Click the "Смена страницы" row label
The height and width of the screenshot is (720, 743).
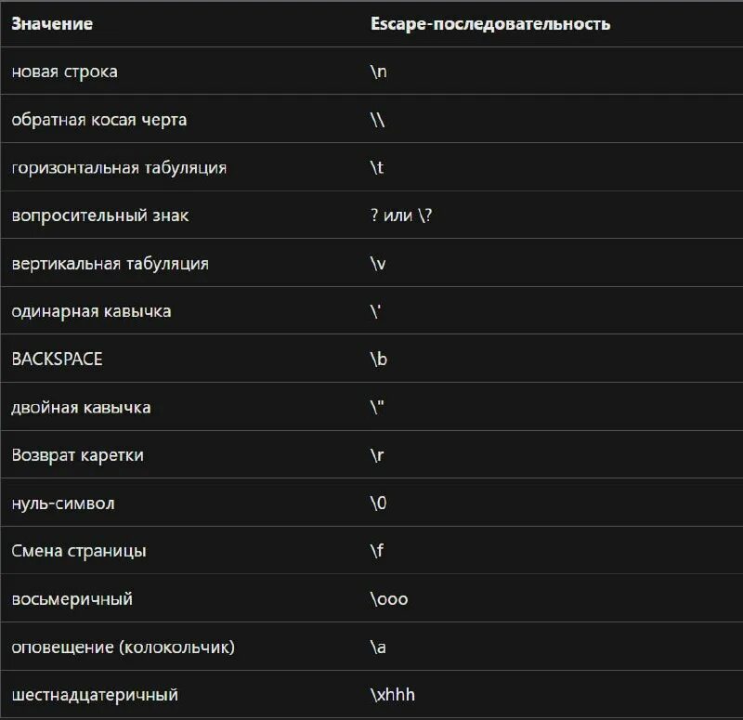(79, 551)
